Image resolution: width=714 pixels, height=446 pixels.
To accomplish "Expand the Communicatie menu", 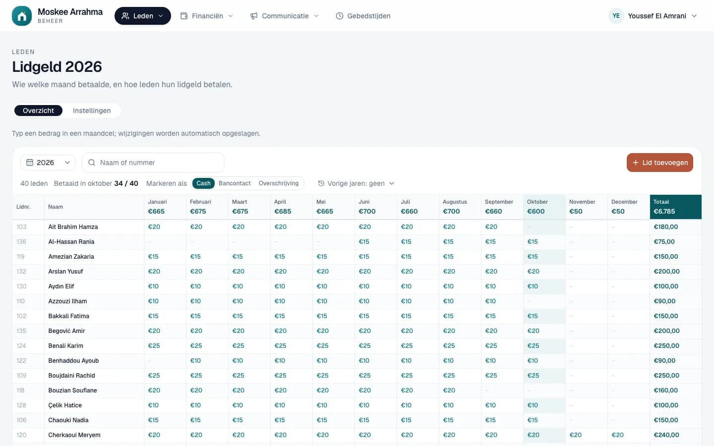I will pyautogui.click(x=285, y=16).
